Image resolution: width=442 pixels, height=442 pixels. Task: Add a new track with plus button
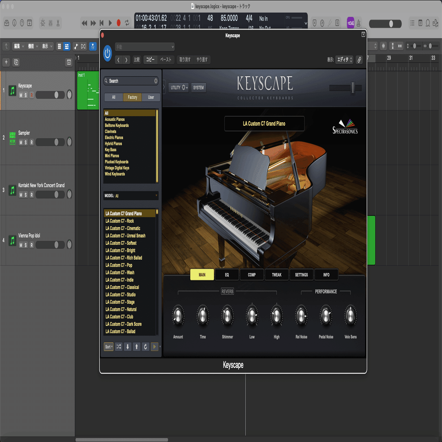pyautogui.click(x=6, y=62)
